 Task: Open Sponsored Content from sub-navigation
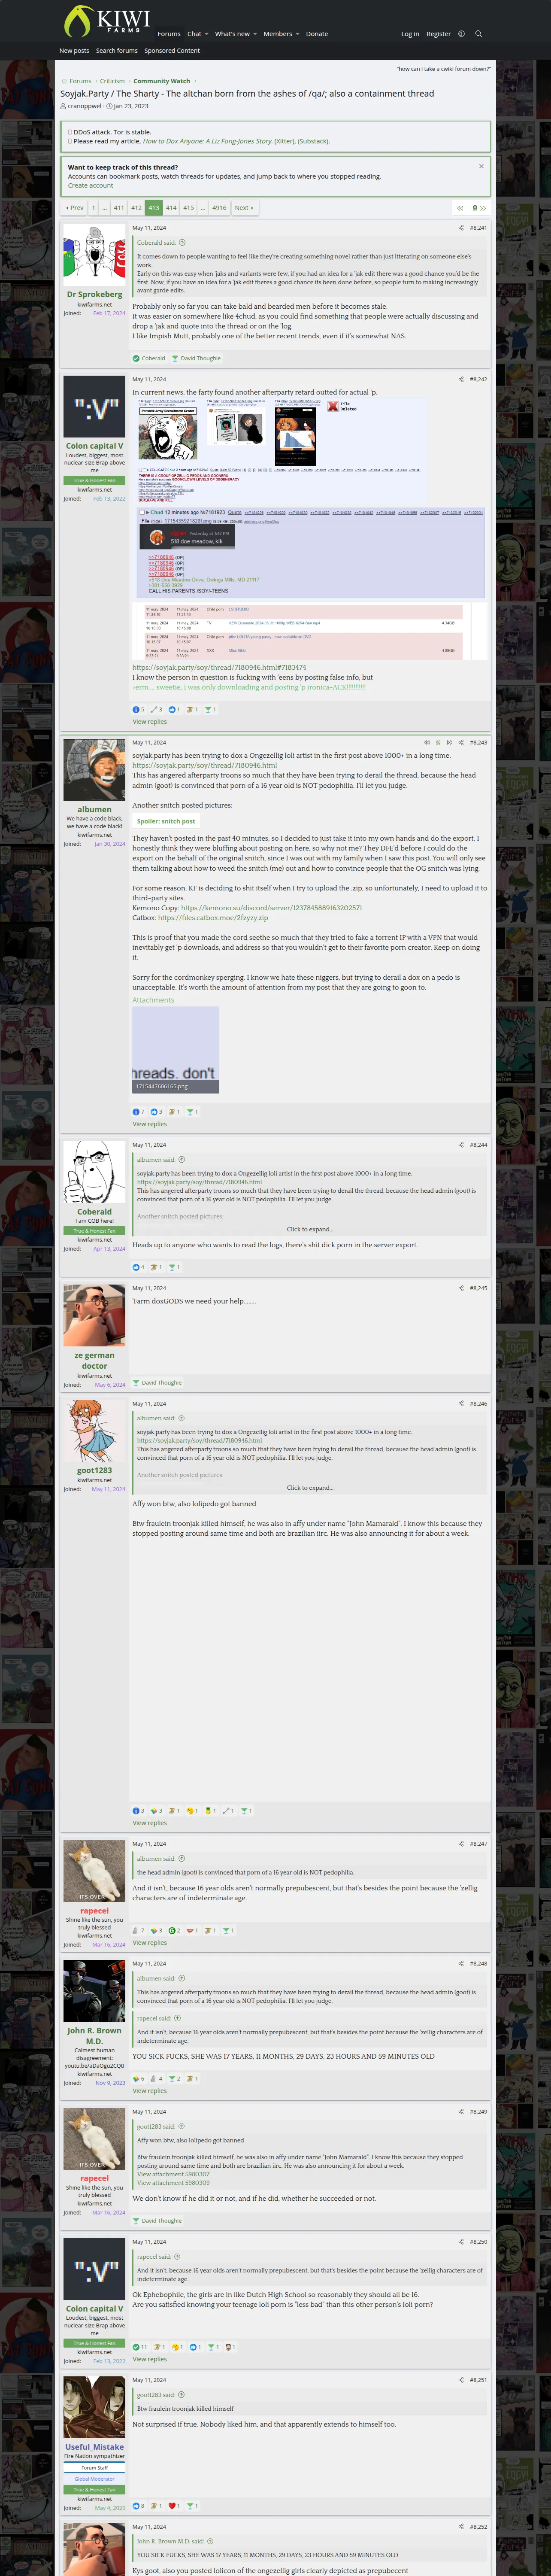pyautogui.click(x=172, y=51)
